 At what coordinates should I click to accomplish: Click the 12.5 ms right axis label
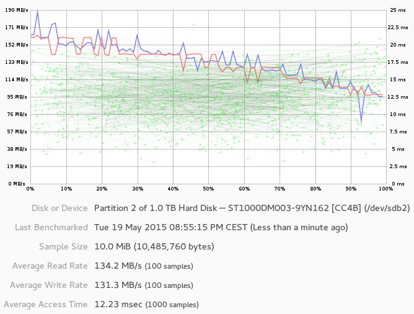point(398,97)
